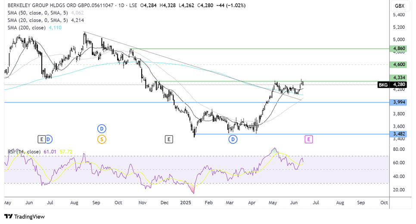The width and height of the screenshot is (416, 224).
Task: Click the −44 (−1.02%) change value
Action: tap(231, 5)
